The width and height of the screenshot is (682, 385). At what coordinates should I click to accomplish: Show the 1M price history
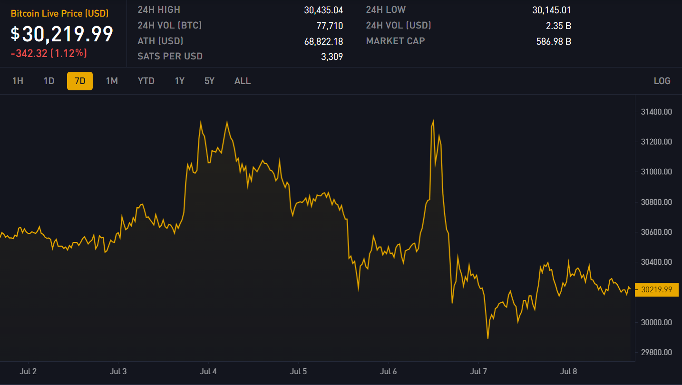pyautogui.click(x=112, y=81)
